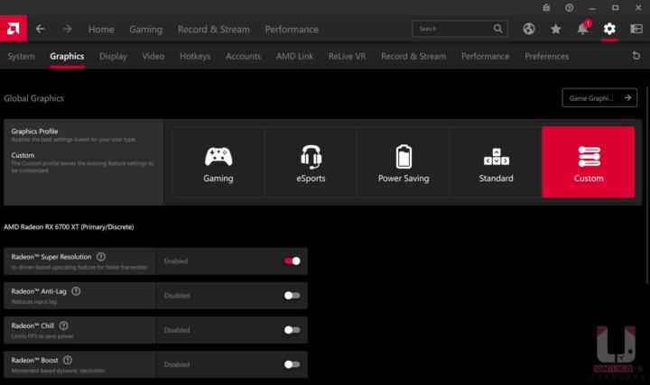Go back with the left arrow
The image size is (650, 385).
tap(41, 29)
